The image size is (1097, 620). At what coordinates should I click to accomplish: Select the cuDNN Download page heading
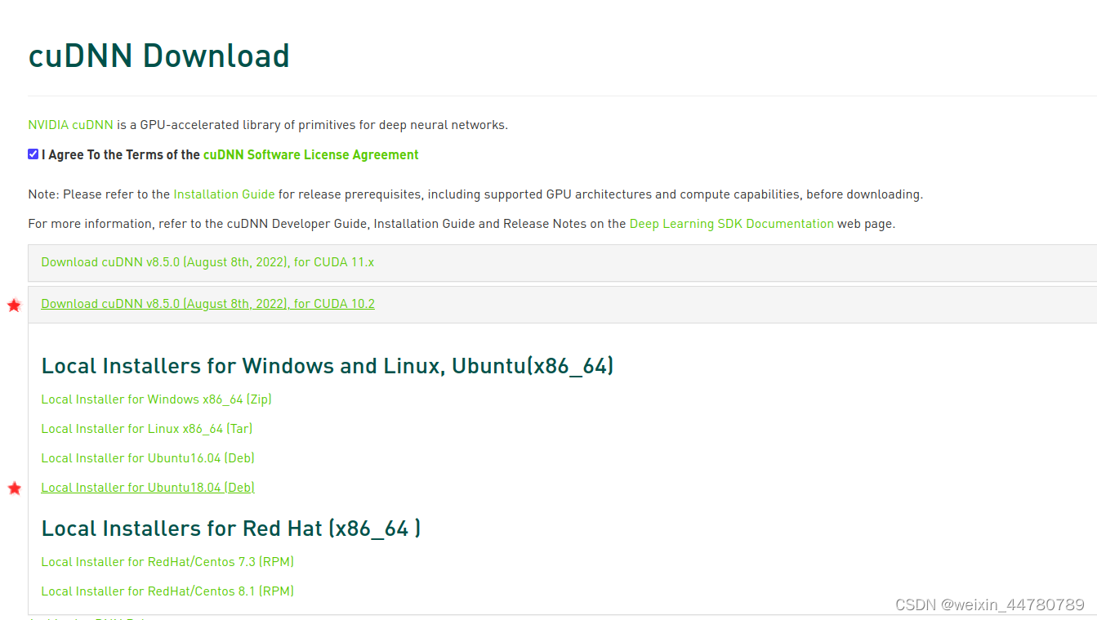click(159, 55)
